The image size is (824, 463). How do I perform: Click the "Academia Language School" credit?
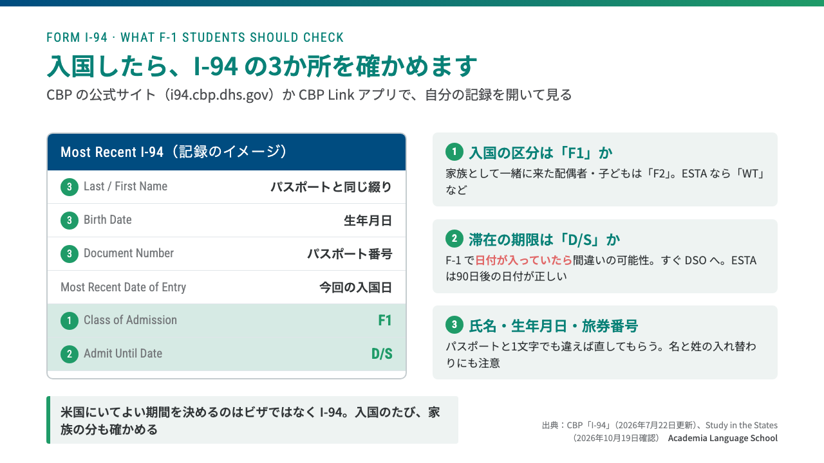[723, 438]
